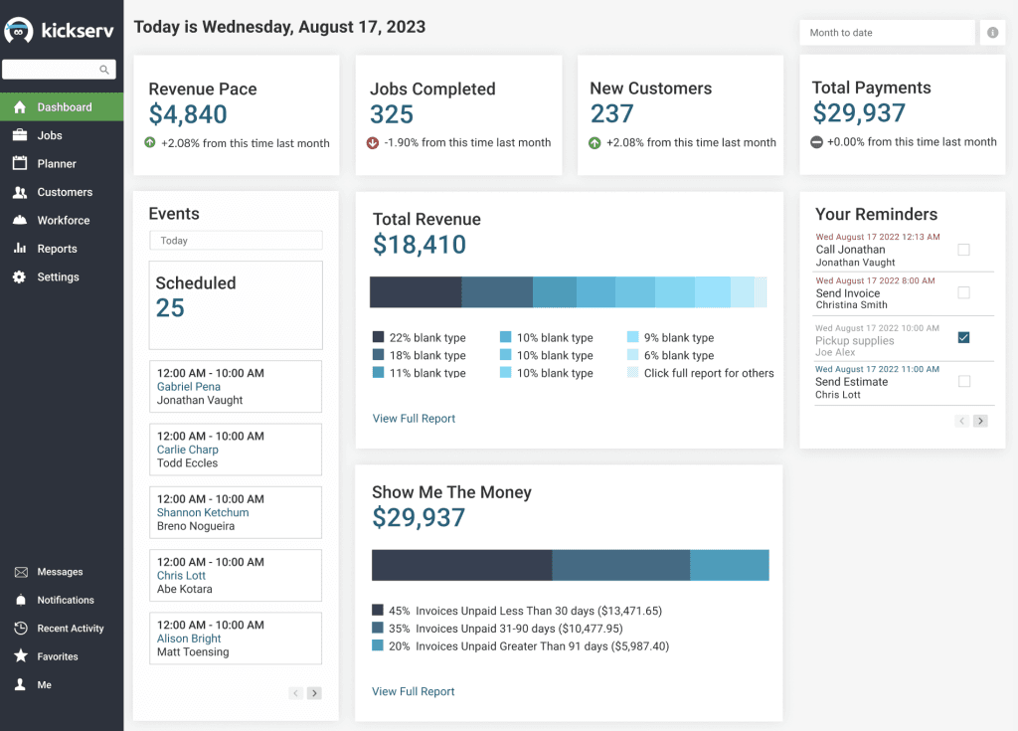The height and width of the screenshot is (731, 1018).
Task: Go to next page of scheduled events
Action: (314, 693)
